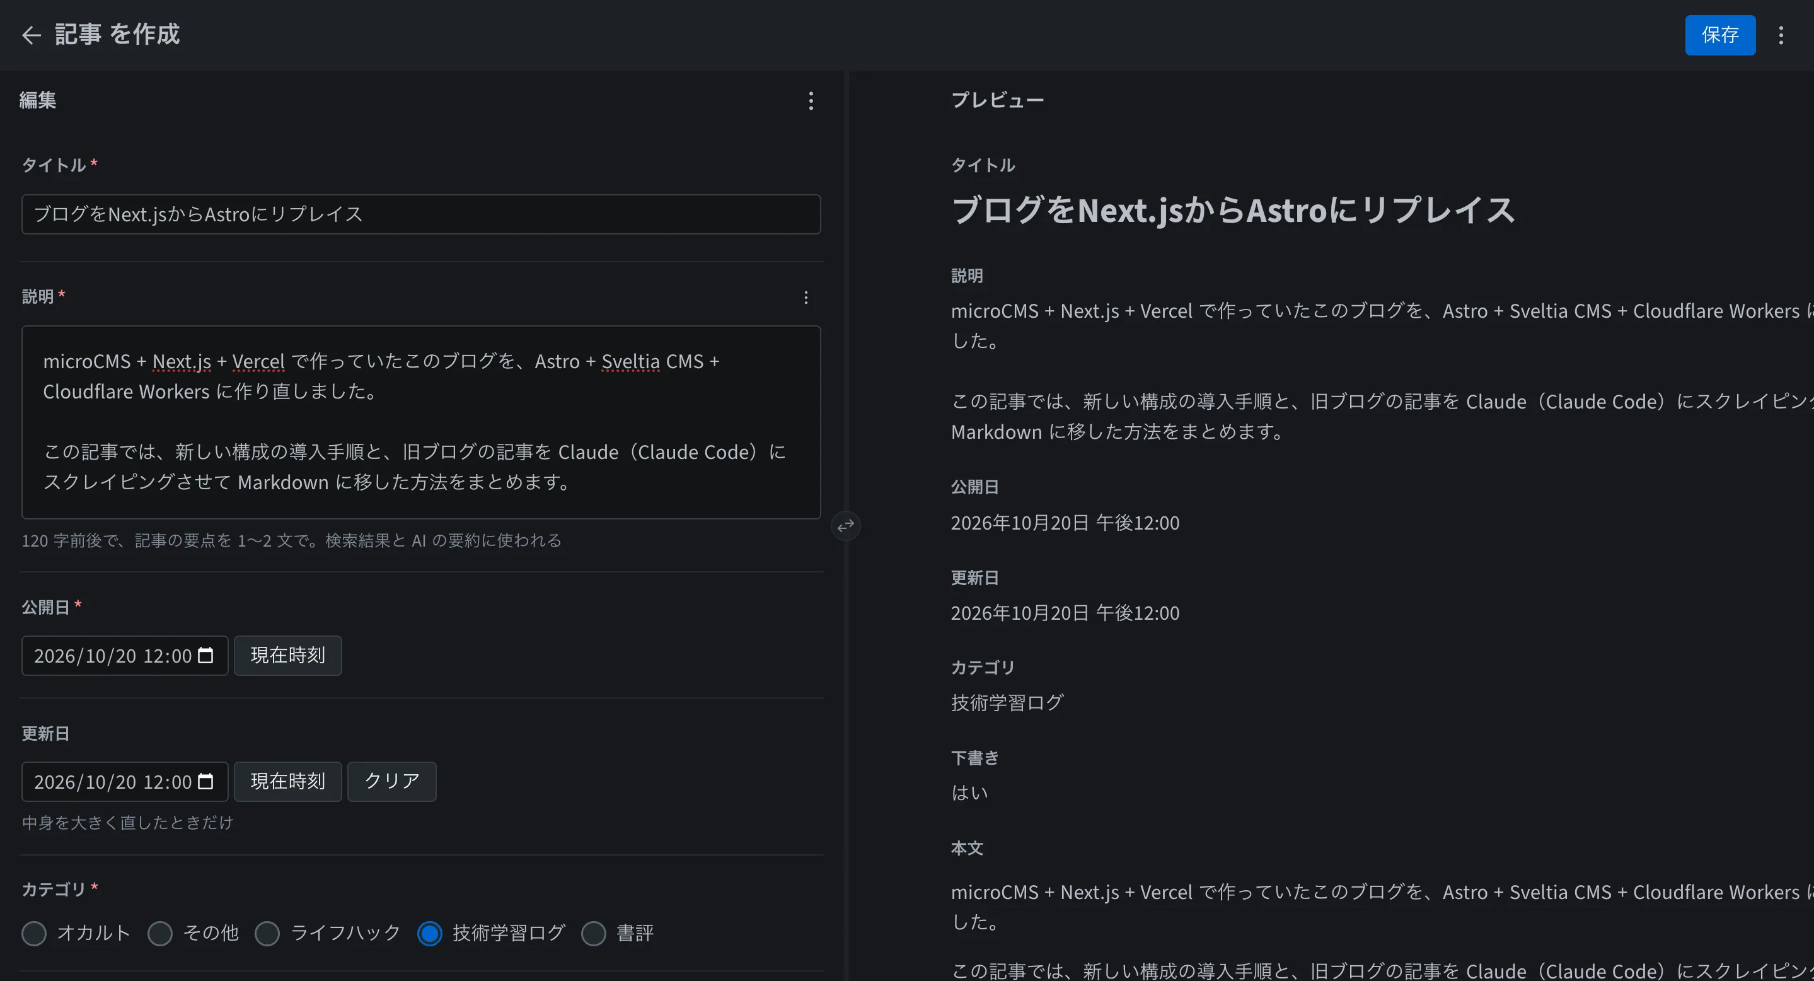This screenshot has height=981, width=1814.
Task: Select the オカルト category radio
Action: pyautogui.click(x=34, y=933)
